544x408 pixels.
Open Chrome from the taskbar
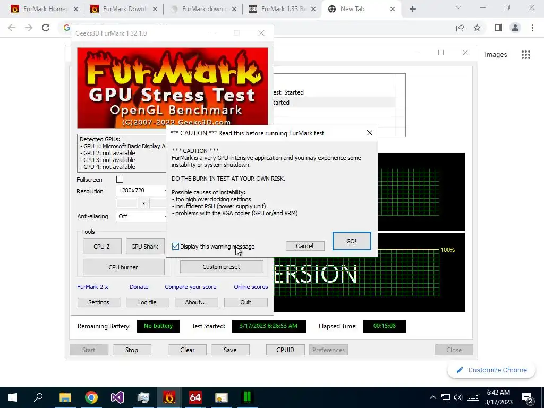[x=91, y=397]
